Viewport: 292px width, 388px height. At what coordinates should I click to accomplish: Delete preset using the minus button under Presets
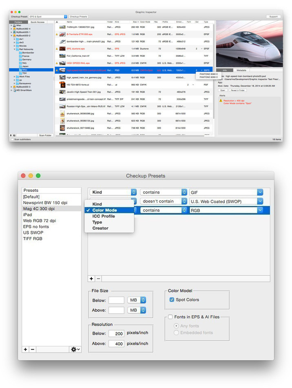(33, 349)
